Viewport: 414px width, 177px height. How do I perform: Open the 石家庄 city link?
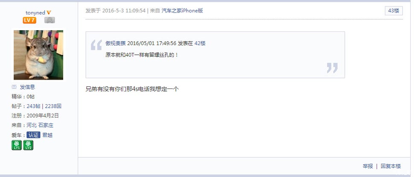coord(46,126)
